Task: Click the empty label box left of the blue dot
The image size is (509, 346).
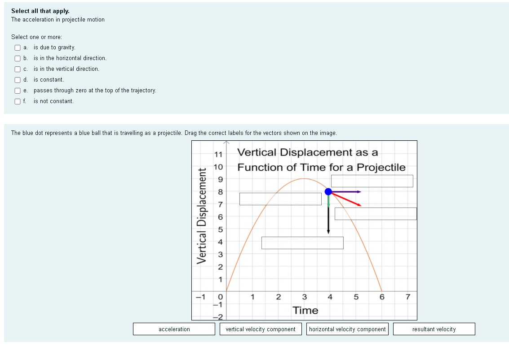Action: click(280, 198)
